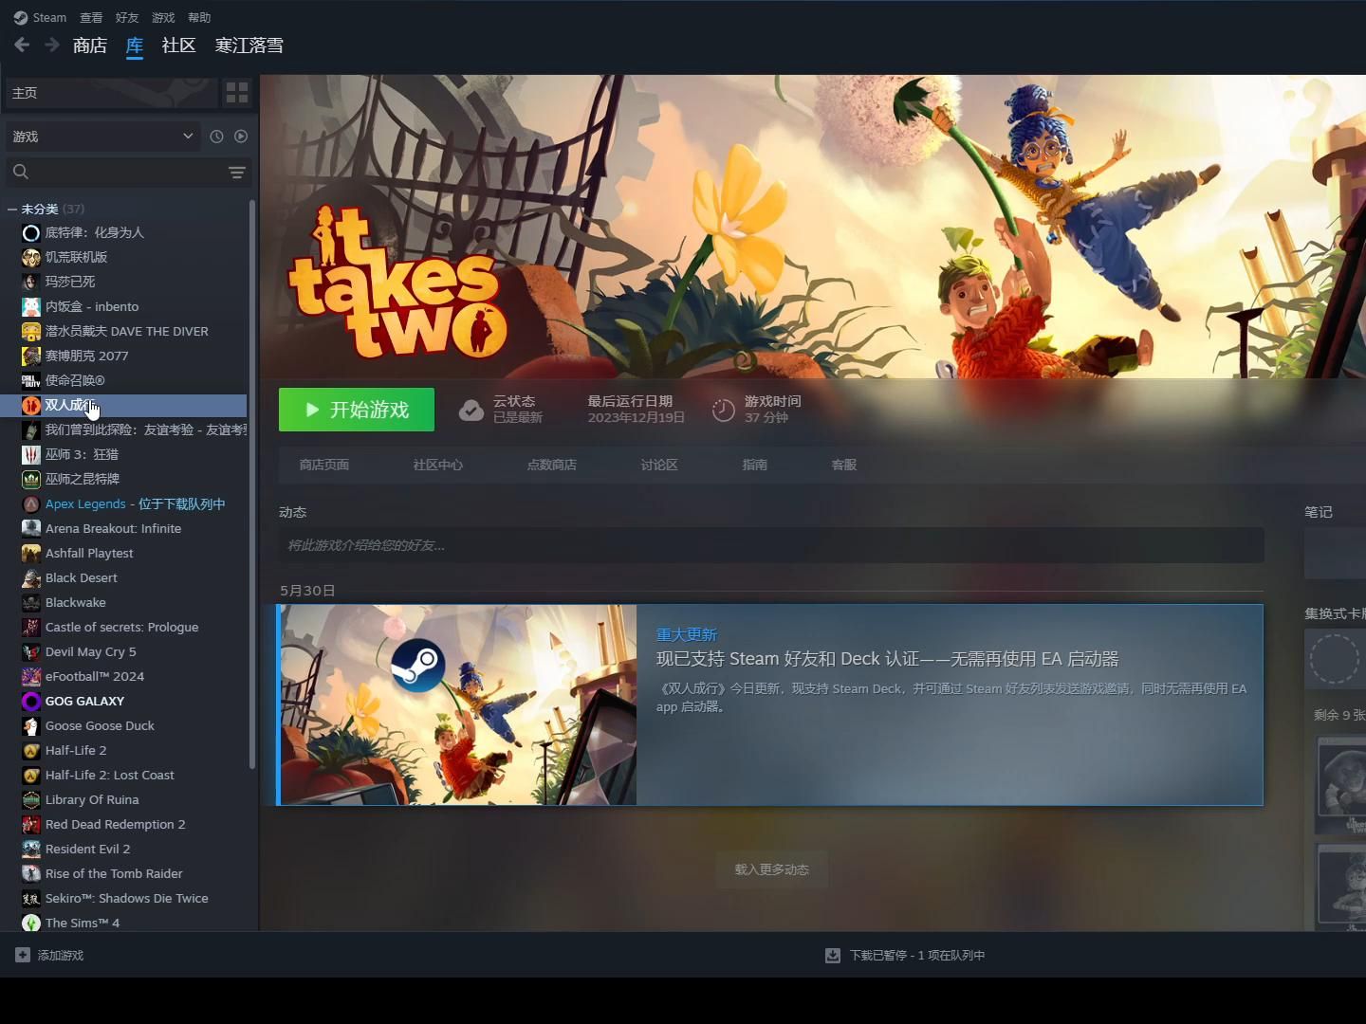Go to the 社区 tab

(x=178, y=45)
